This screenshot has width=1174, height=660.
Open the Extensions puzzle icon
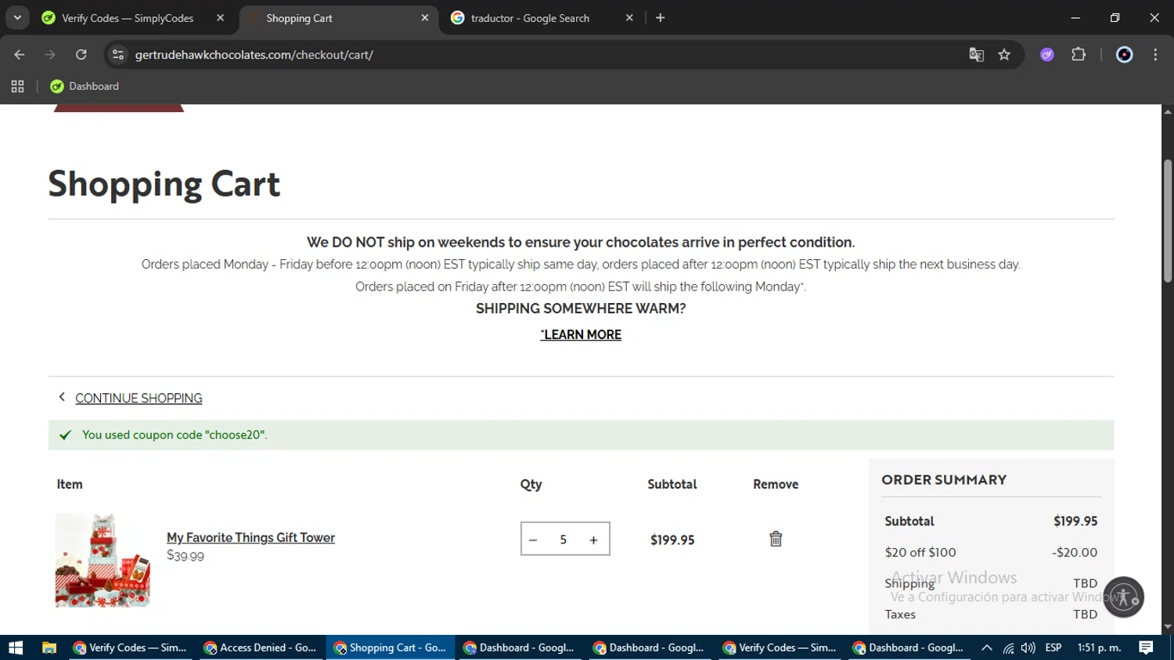1079,55
